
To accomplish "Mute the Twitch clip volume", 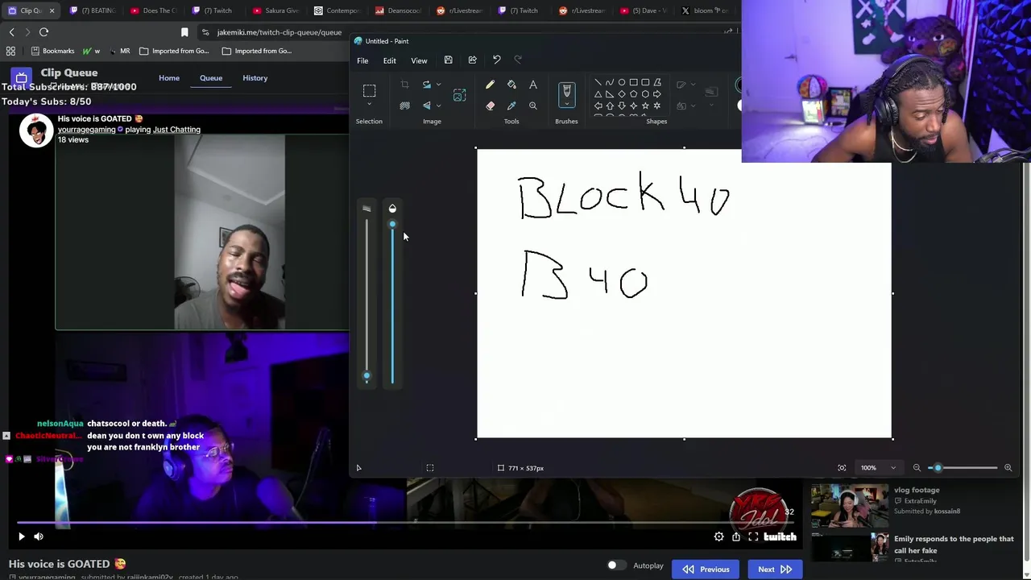I will pyautogui.click(x=38, y=536).
